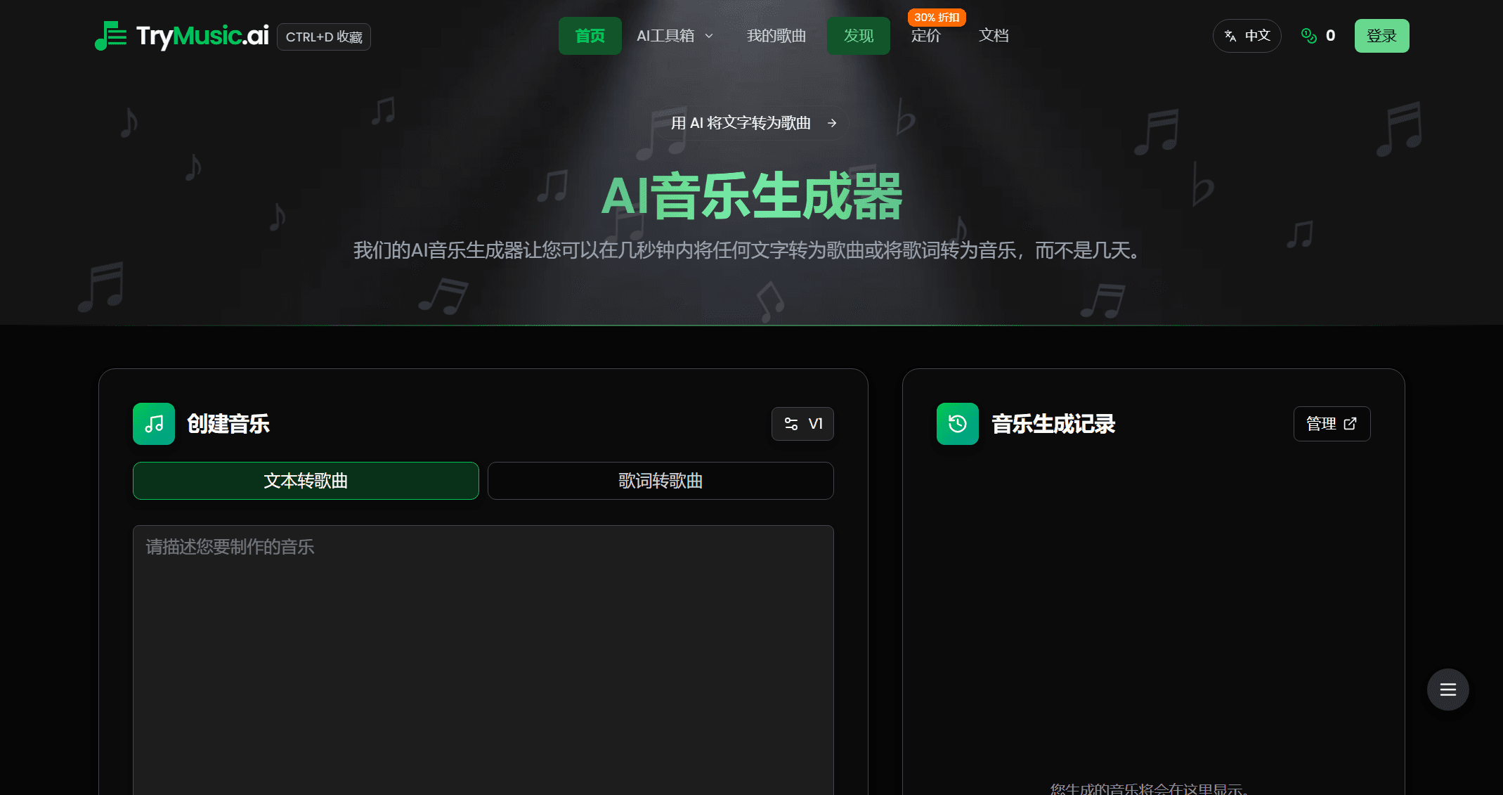The width and height of the screenshot is (1503, 795).
Task: Click the 30% 折扣 orange badge
Action: [936, 17]
